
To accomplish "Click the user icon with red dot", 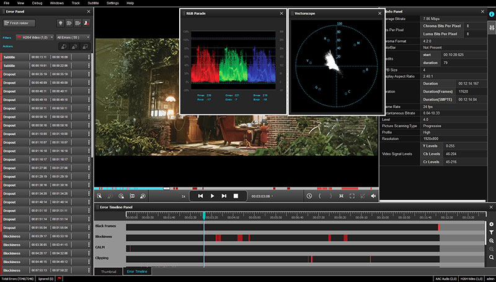I will point(86,23).
